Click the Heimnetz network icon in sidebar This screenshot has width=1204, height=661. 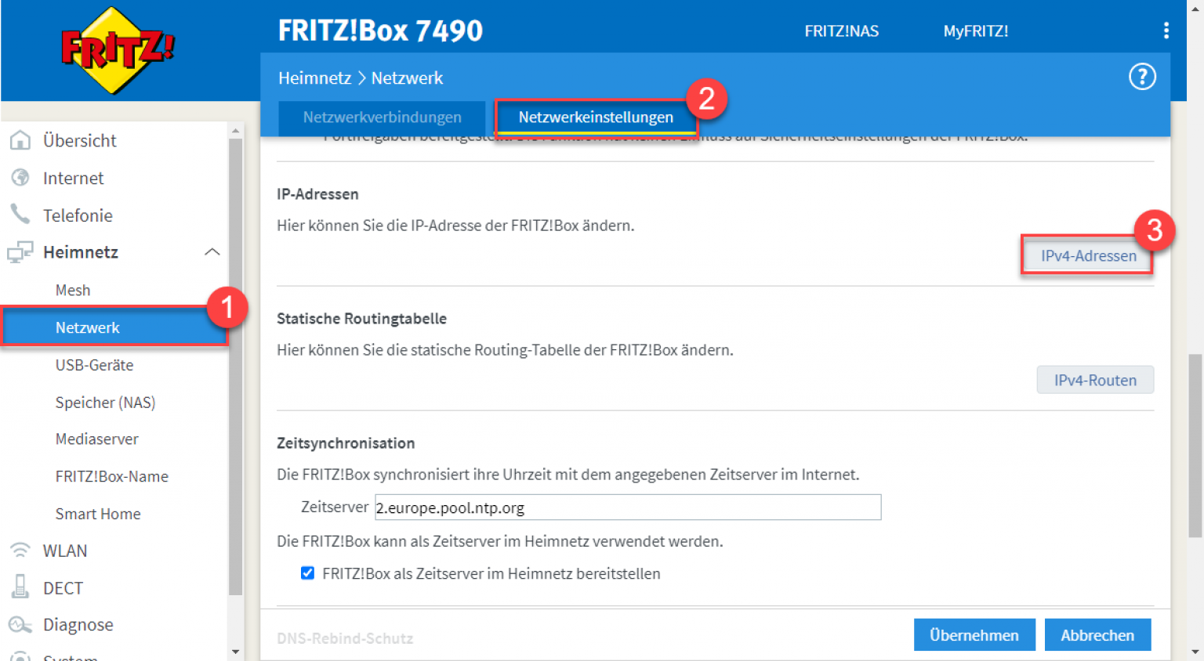click(x=21, y=251)
